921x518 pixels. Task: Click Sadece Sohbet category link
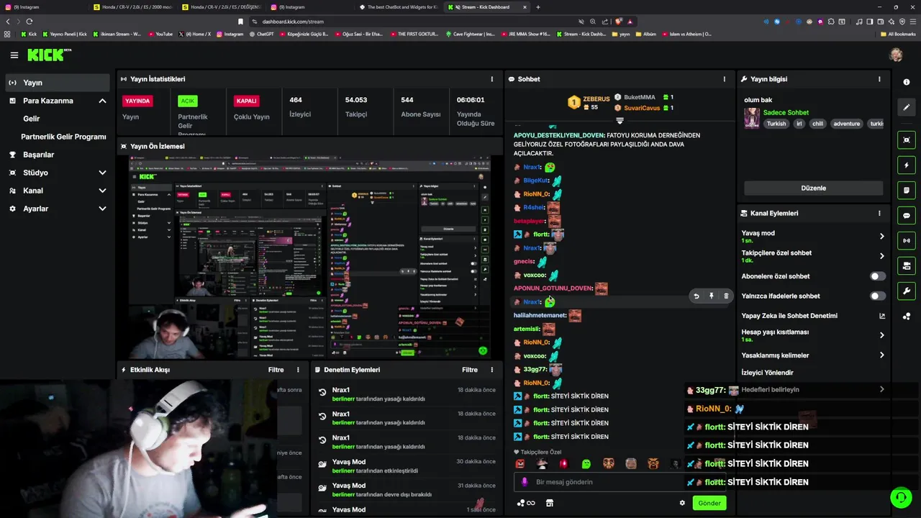(786, 112)
